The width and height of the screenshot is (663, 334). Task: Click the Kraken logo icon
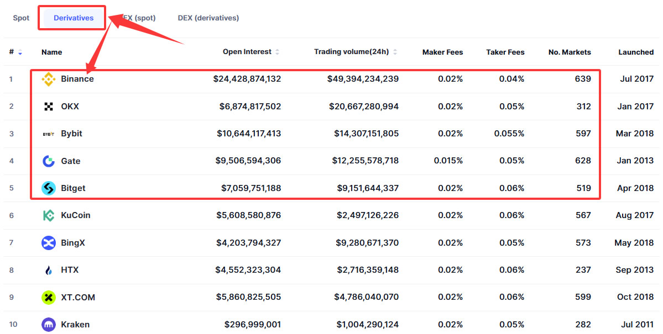click(49, 325)
